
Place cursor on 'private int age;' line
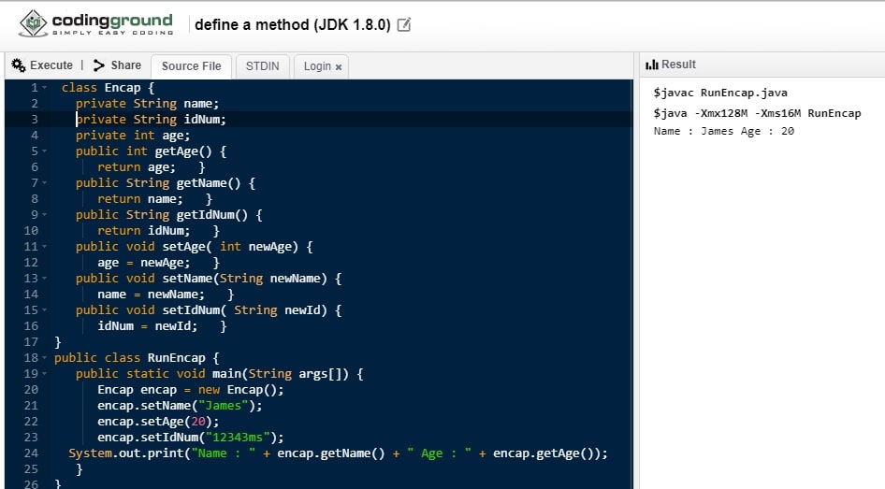(x=133, y=136)
